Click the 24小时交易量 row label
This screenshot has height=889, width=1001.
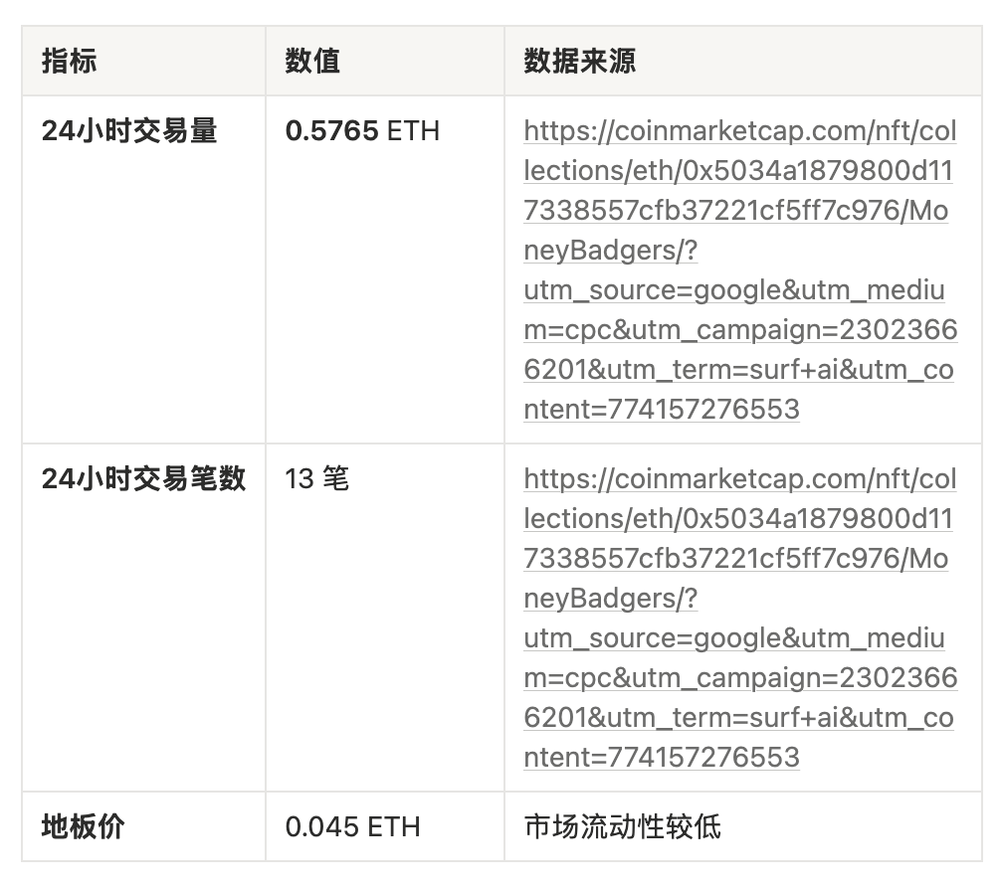[x=129, y=131]
